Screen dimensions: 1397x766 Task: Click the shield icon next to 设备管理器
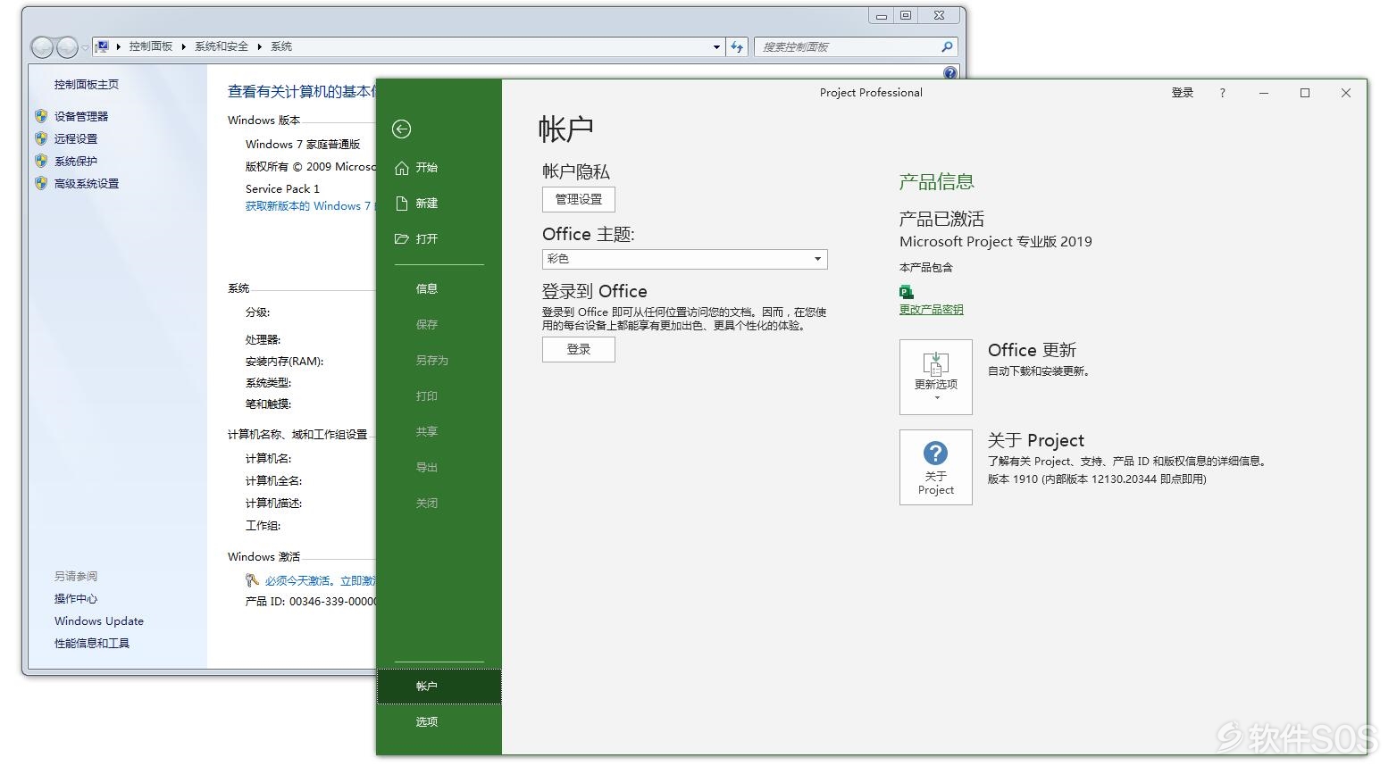point(41,116)
